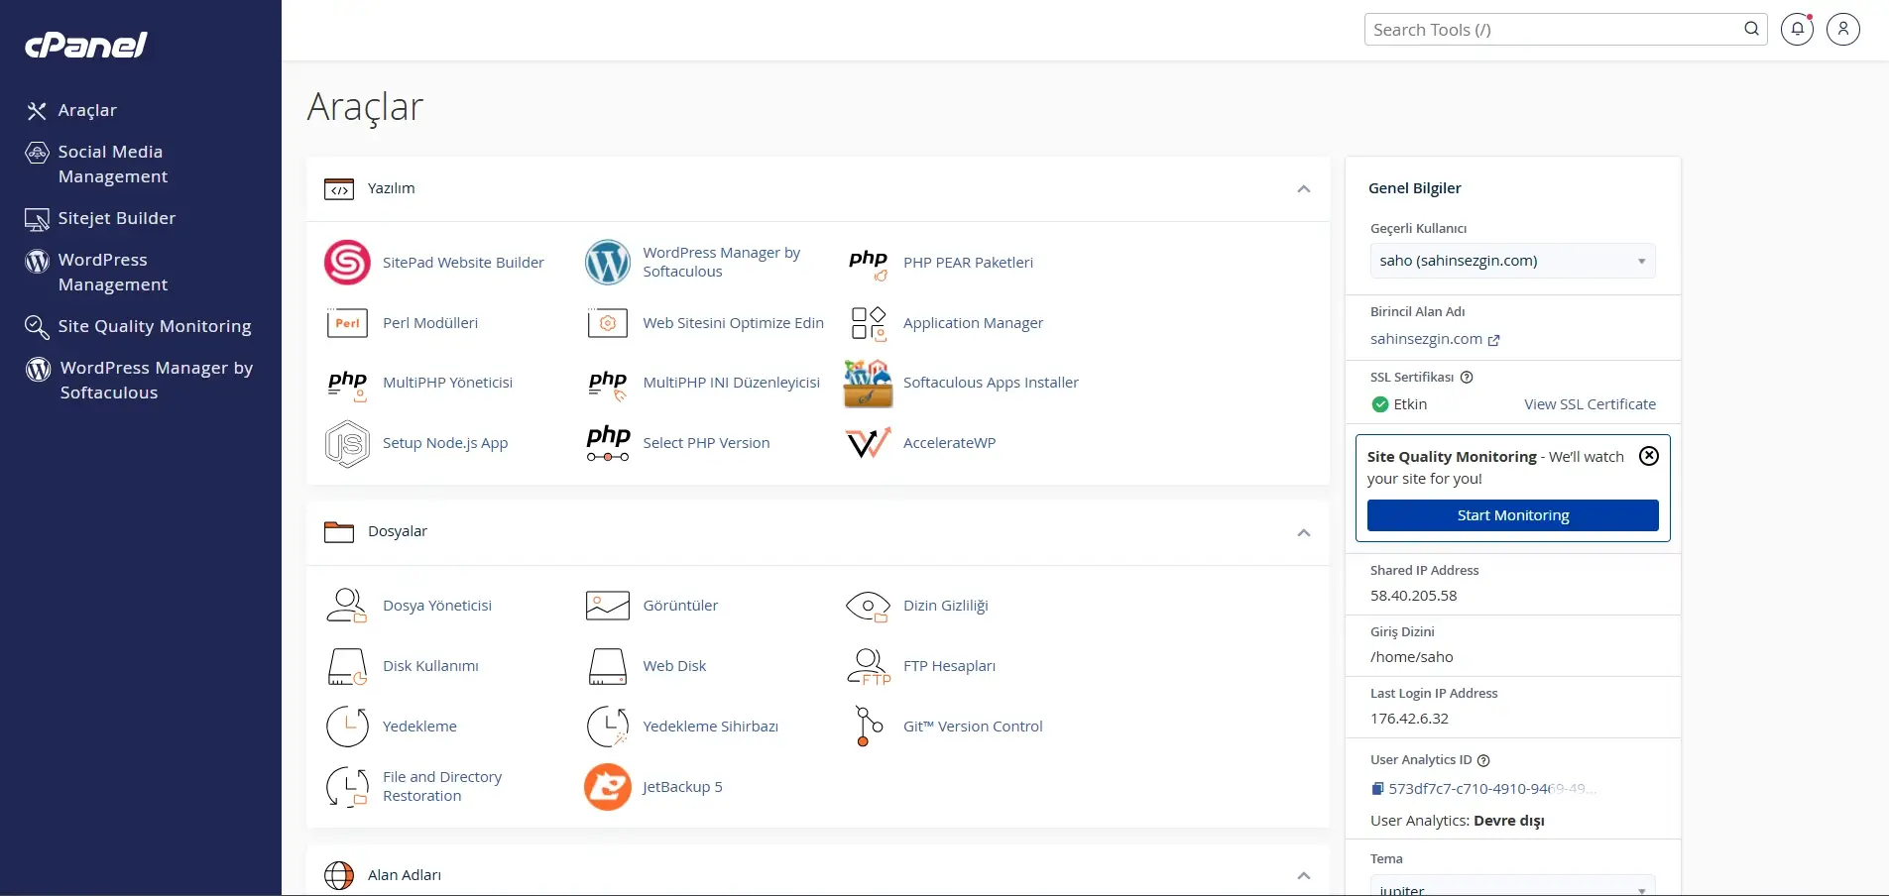Copy User Analytics ID with clipboard icon
Viewport: 1889px width, 896px height.
(1377, 789)
